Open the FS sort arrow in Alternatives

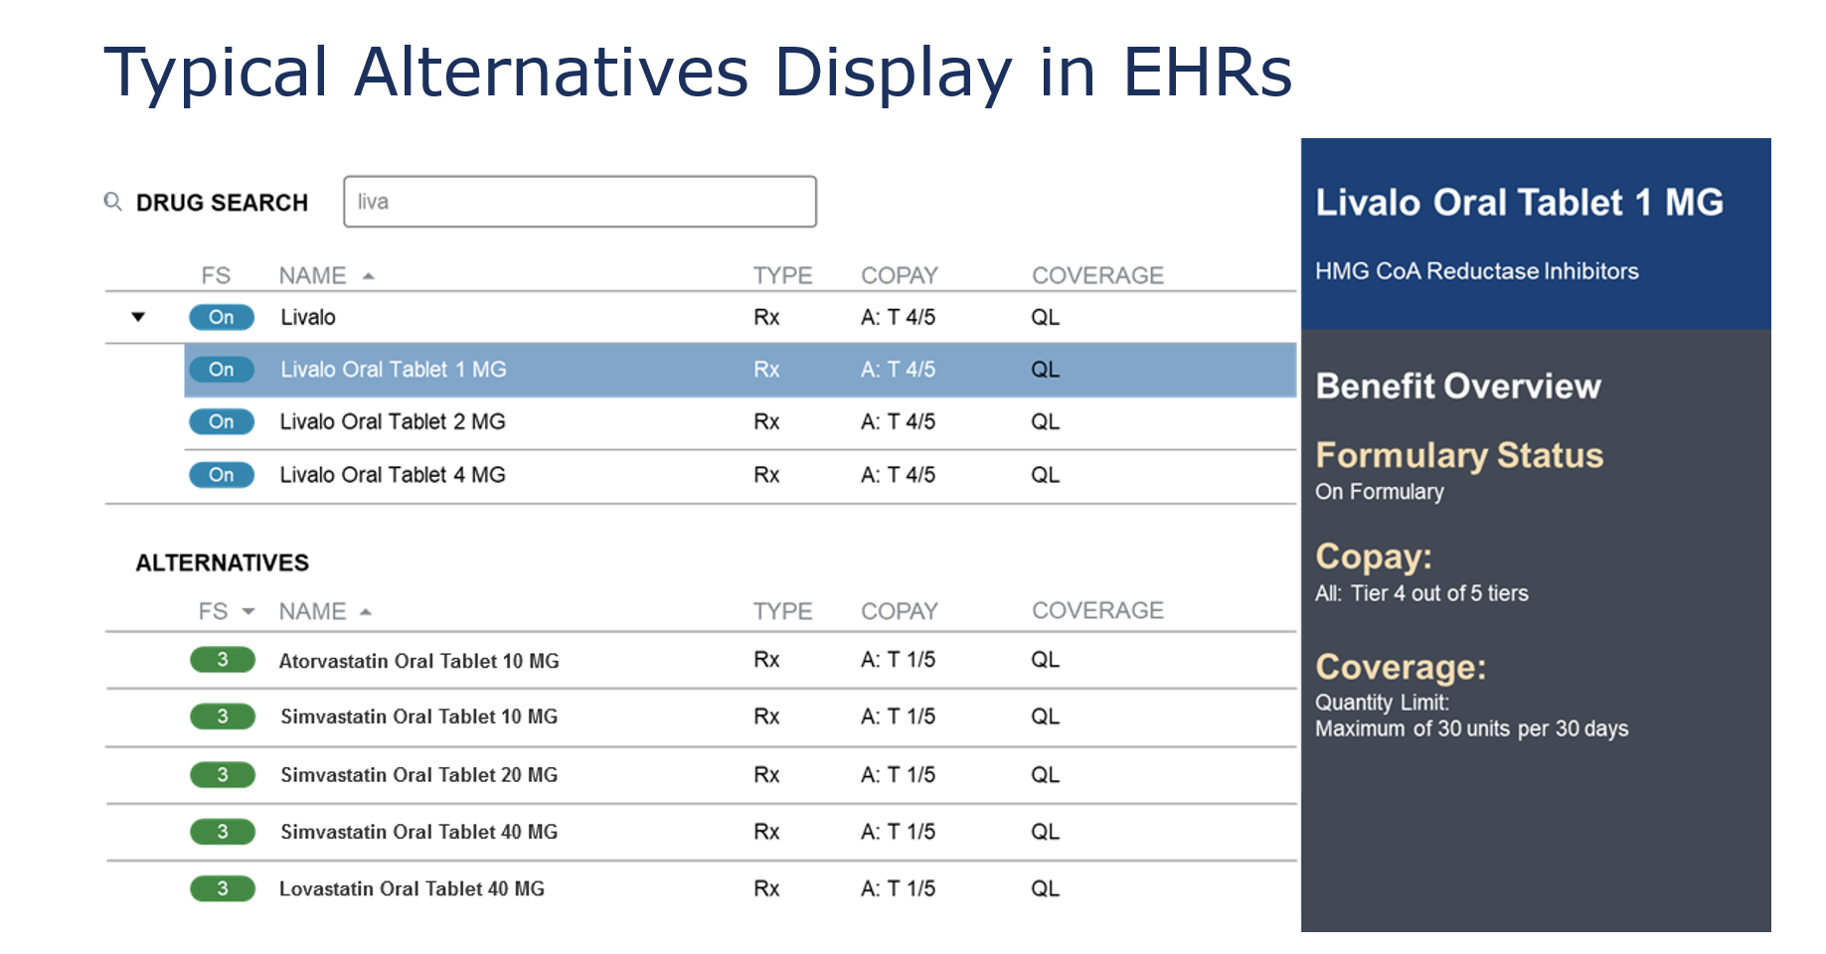pyautogui.click(x=249, y=611)
